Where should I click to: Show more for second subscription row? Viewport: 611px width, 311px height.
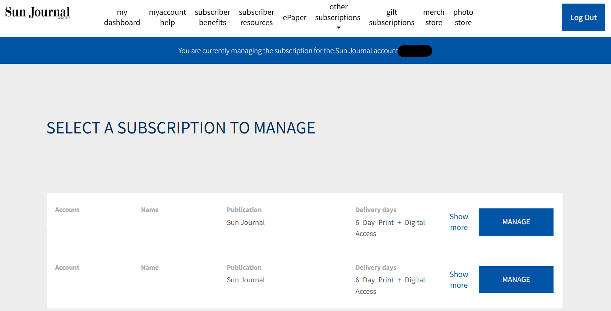[459, 280]
